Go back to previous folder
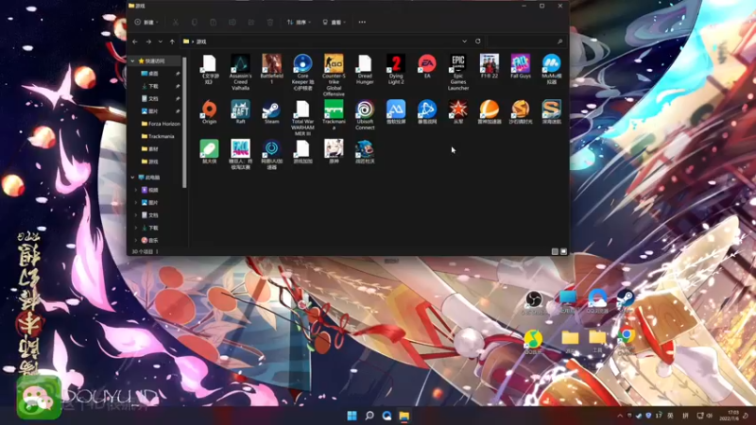756x425 pixels. coord(135,42)
